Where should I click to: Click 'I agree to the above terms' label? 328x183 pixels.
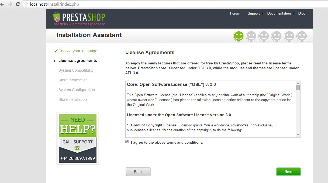(167, 142)
